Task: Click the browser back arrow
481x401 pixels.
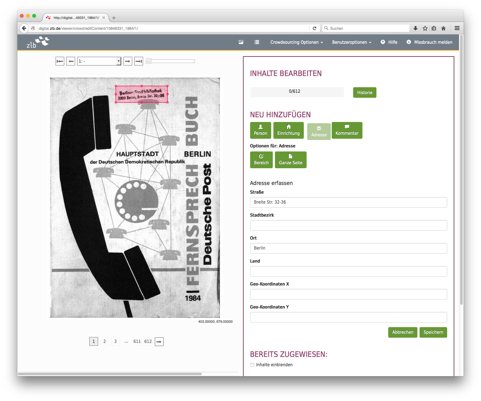Action: tap(24, 28)
